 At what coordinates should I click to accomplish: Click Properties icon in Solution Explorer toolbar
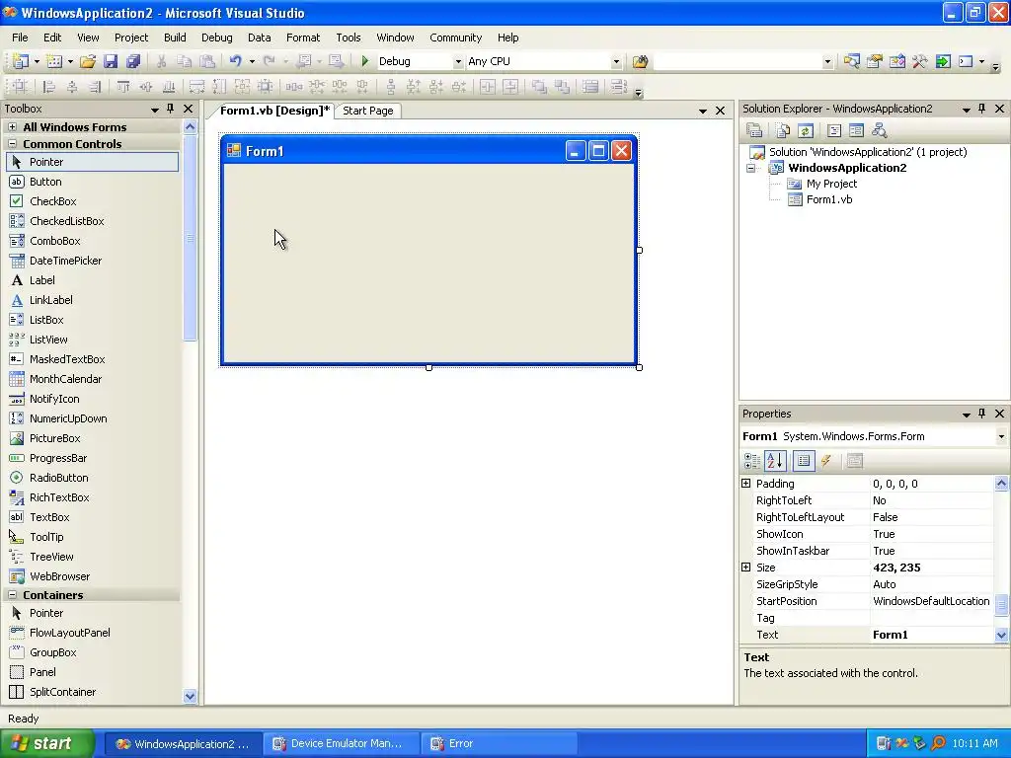pyautogui.click(x=753, y=131)
